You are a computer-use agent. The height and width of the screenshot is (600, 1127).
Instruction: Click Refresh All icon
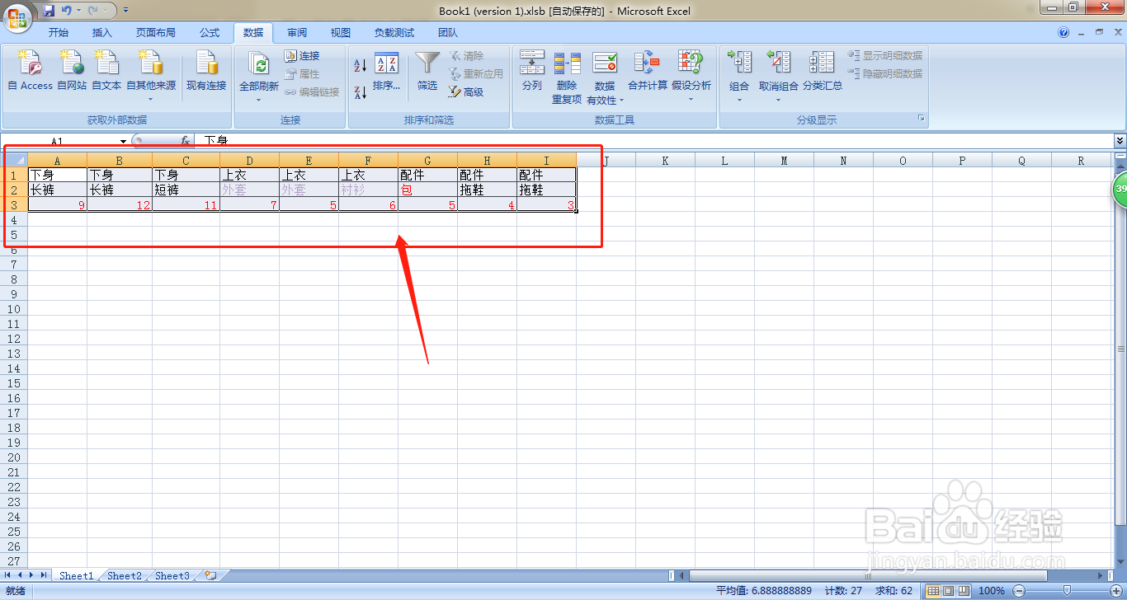point(259,64)
